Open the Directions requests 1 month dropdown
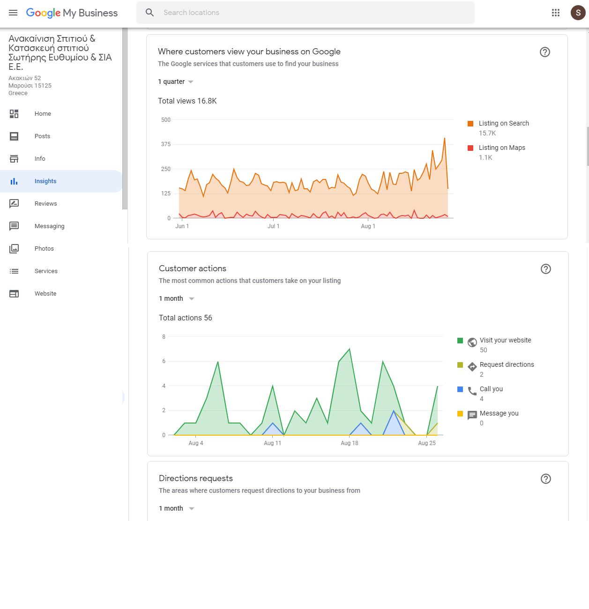Viewport: 589px width, 609px height. coord(176,508)
